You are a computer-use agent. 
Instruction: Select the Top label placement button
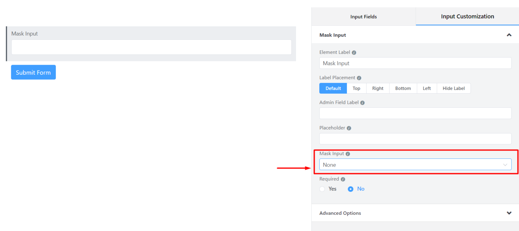[356, 88]
